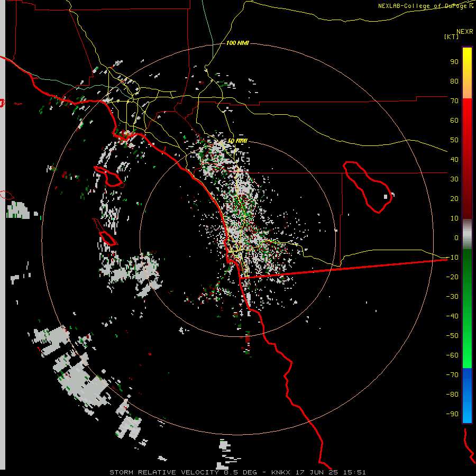476x476 pixels.
Task: Click the 90 knot label on color scale
Action: click(454, 62)
